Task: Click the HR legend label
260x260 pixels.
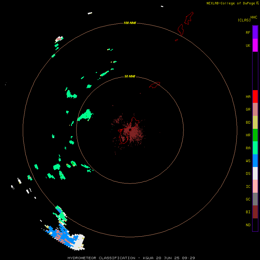Action: pyautogui.click(x=248, y=135)
